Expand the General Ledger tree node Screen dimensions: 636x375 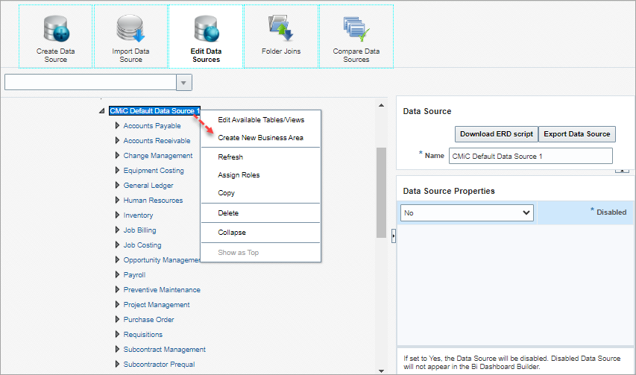(117, 186)
